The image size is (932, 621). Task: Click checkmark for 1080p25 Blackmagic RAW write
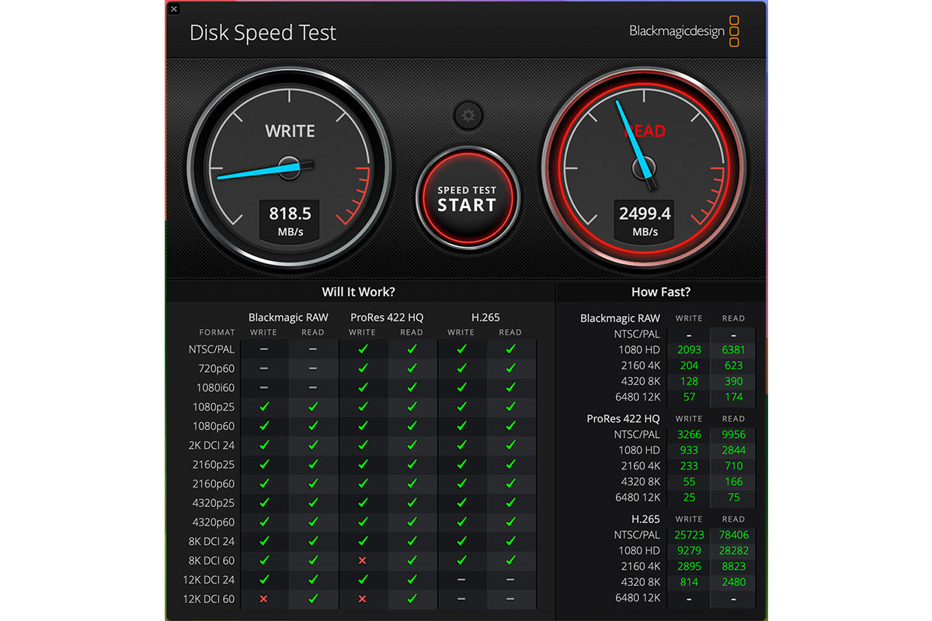(264, 407)
